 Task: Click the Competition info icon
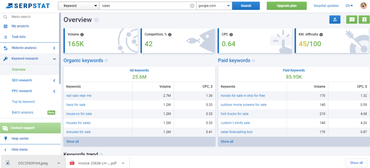pyautogui.click(x=170, y=35)
